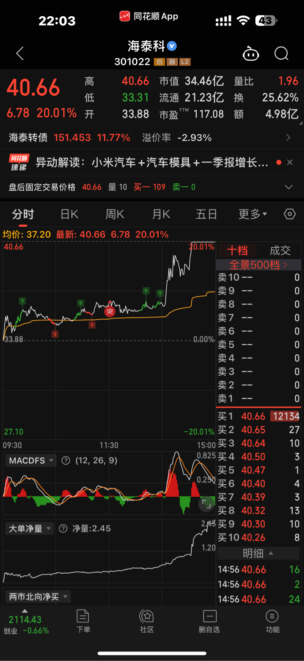The width and height of the screenshot is (304, 661).
Task: Tap 买5 bid price 40.47 row
Action: point(258,470)
